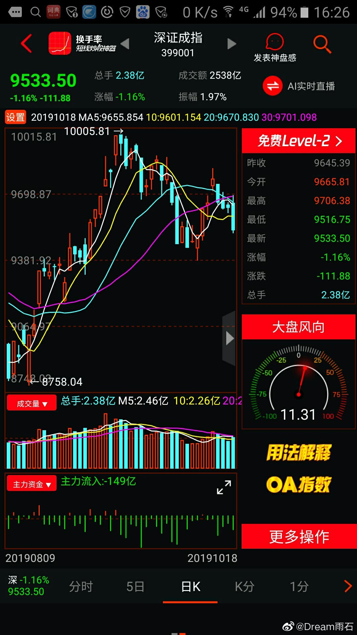This screenshot has width=357, height=635.
Task: Open the 成交量 indicator dropdown
Action: point(32,403)
